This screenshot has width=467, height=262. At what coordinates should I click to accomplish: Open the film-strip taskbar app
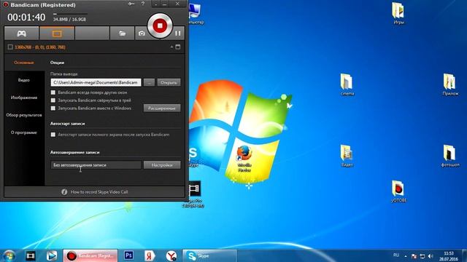[x=31, y=255]
